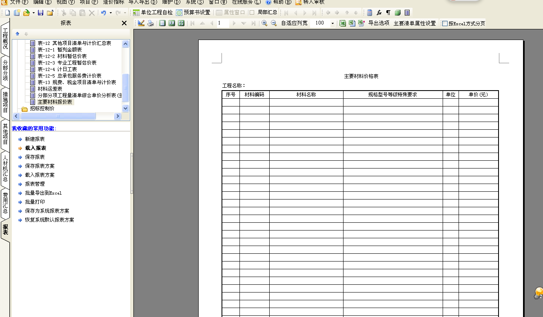
Task: Click 载入报表 link
Action: point(35,148)
